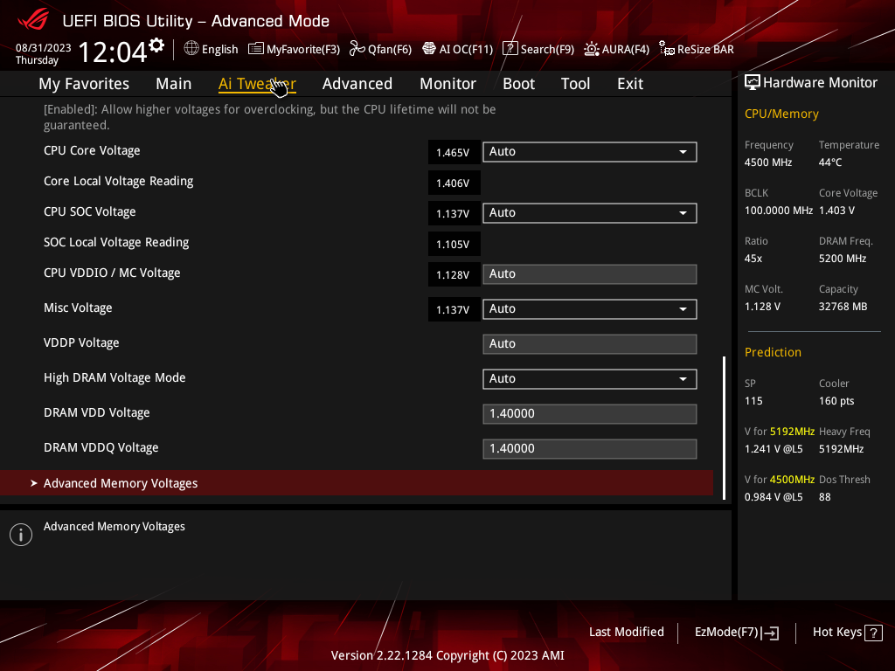
Task: Open CPU SOC Voltage dropdown
Action: click(590, 213)
